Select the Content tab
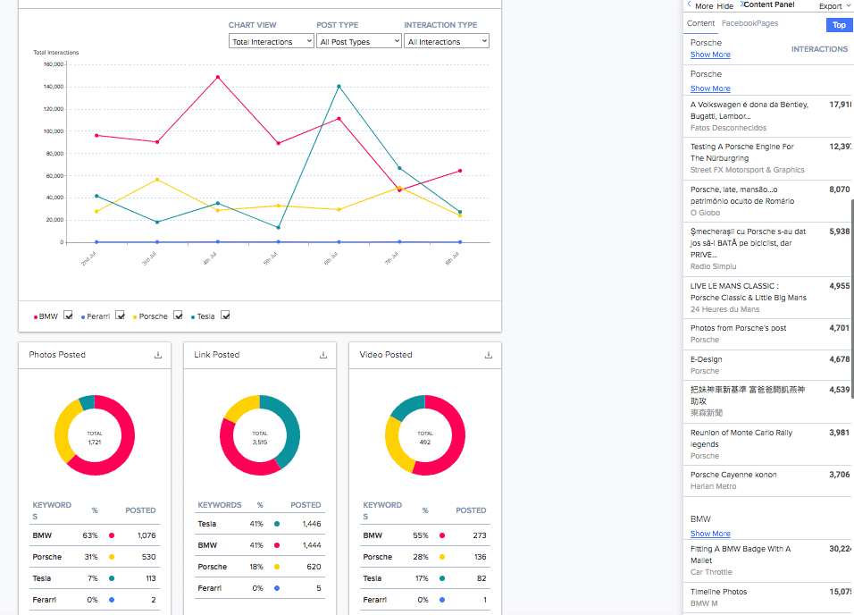854x615 pixels. coord(700,23)
